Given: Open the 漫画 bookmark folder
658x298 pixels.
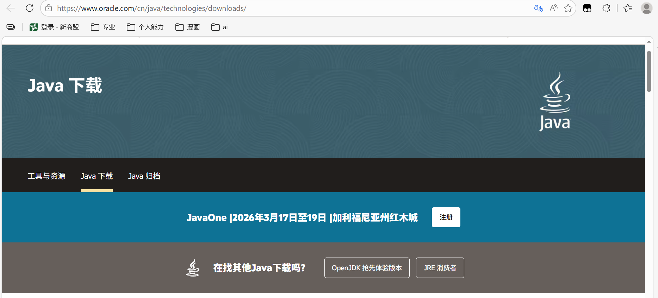Looking at the screenshot, I should pyautogui.click(x=187, y=27).
